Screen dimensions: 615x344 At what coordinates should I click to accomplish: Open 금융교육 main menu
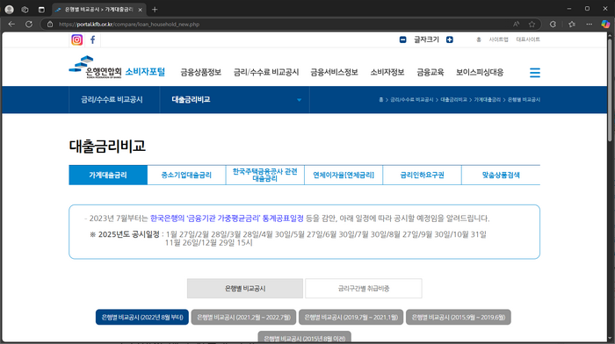pos(430,73)
